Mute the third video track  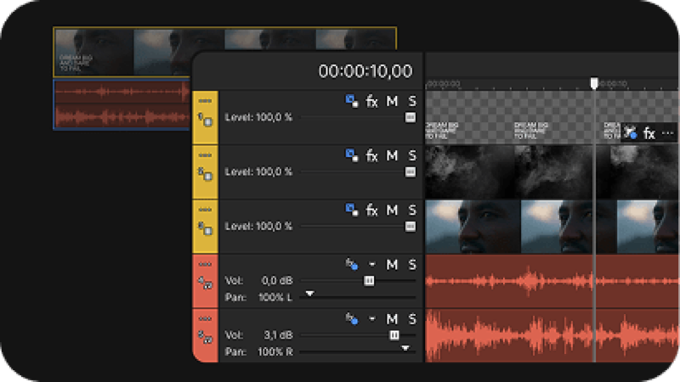pos(392,210)
